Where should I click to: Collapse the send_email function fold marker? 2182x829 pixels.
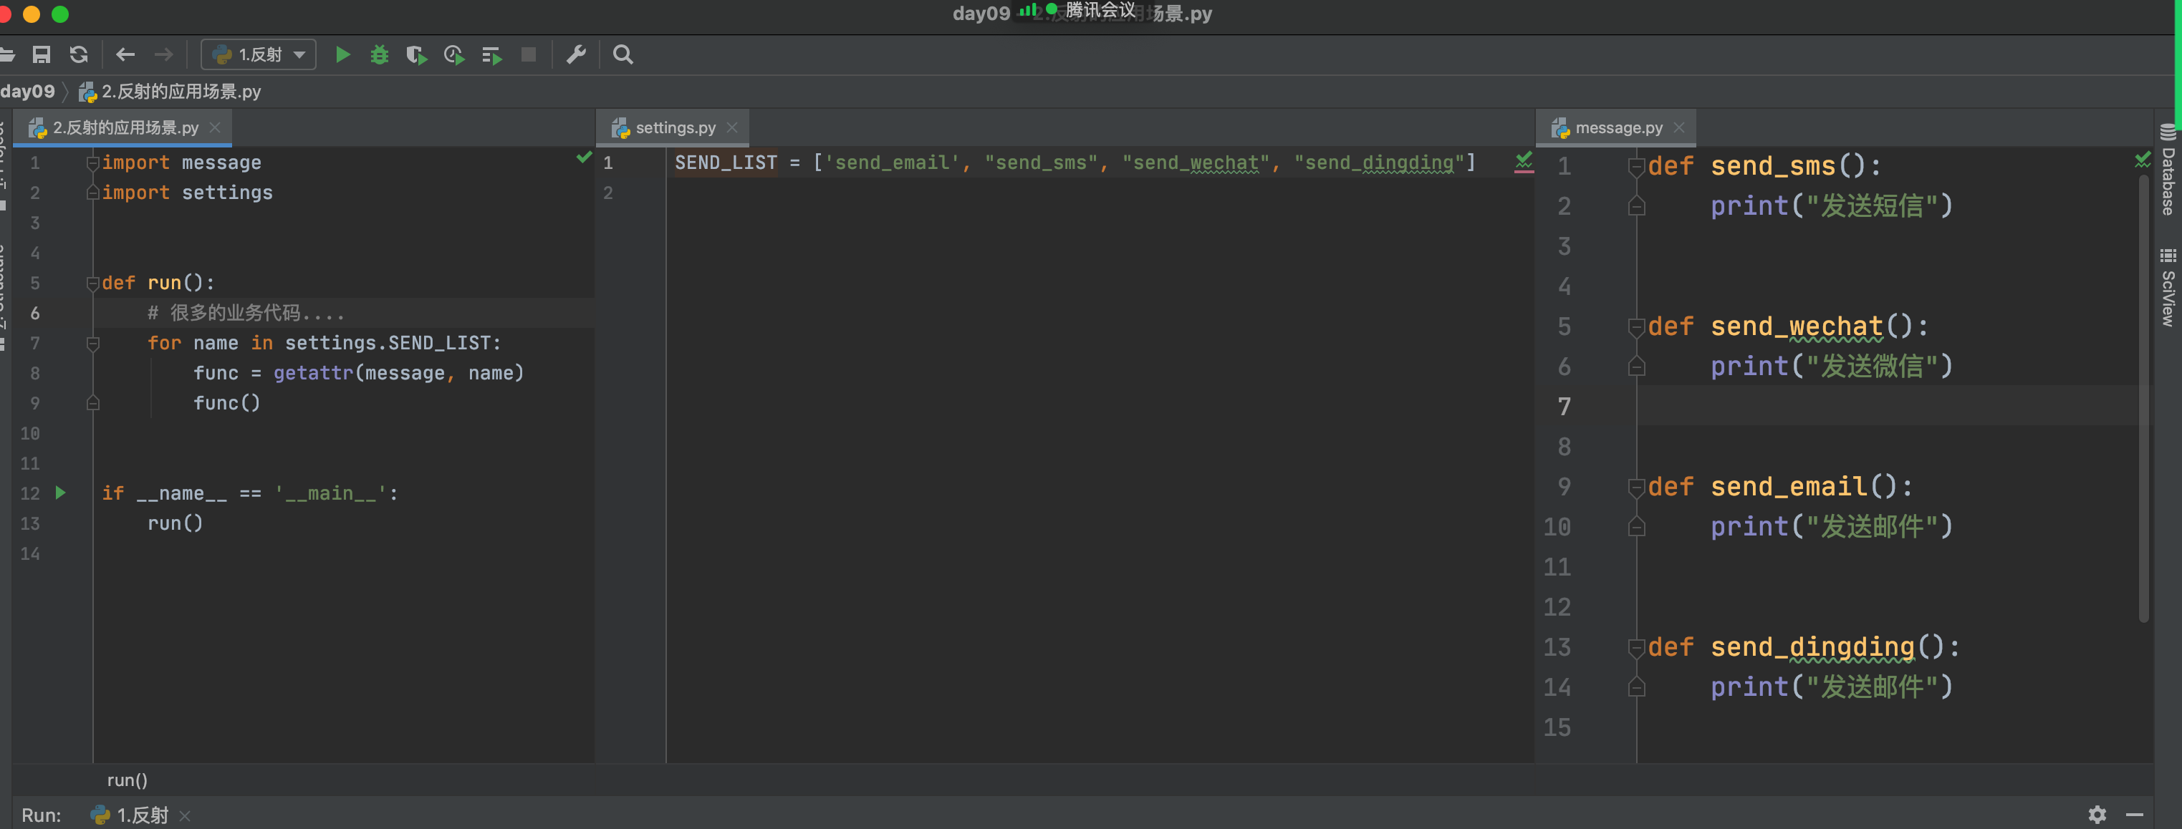1636,488
